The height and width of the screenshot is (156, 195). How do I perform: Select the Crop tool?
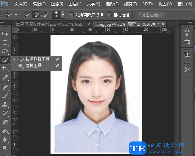(5, 68)
